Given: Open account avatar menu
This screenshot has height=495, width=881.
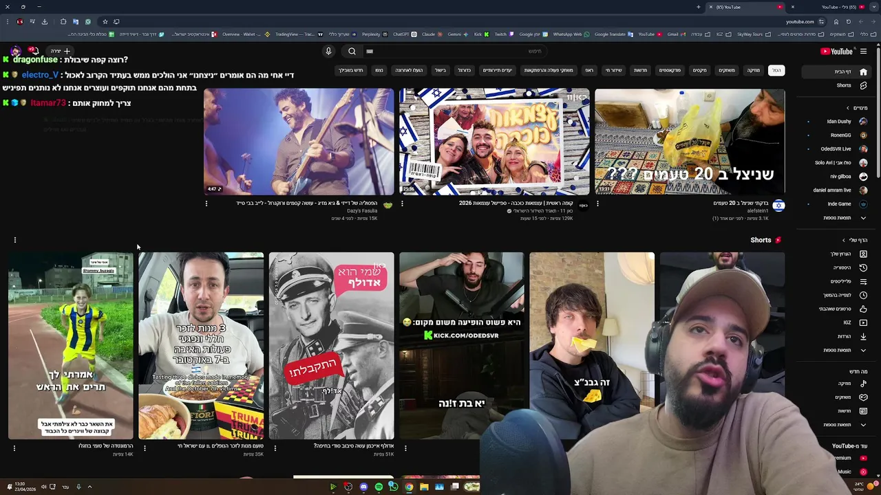Looking at the screenshot, I should pos(15,51).
